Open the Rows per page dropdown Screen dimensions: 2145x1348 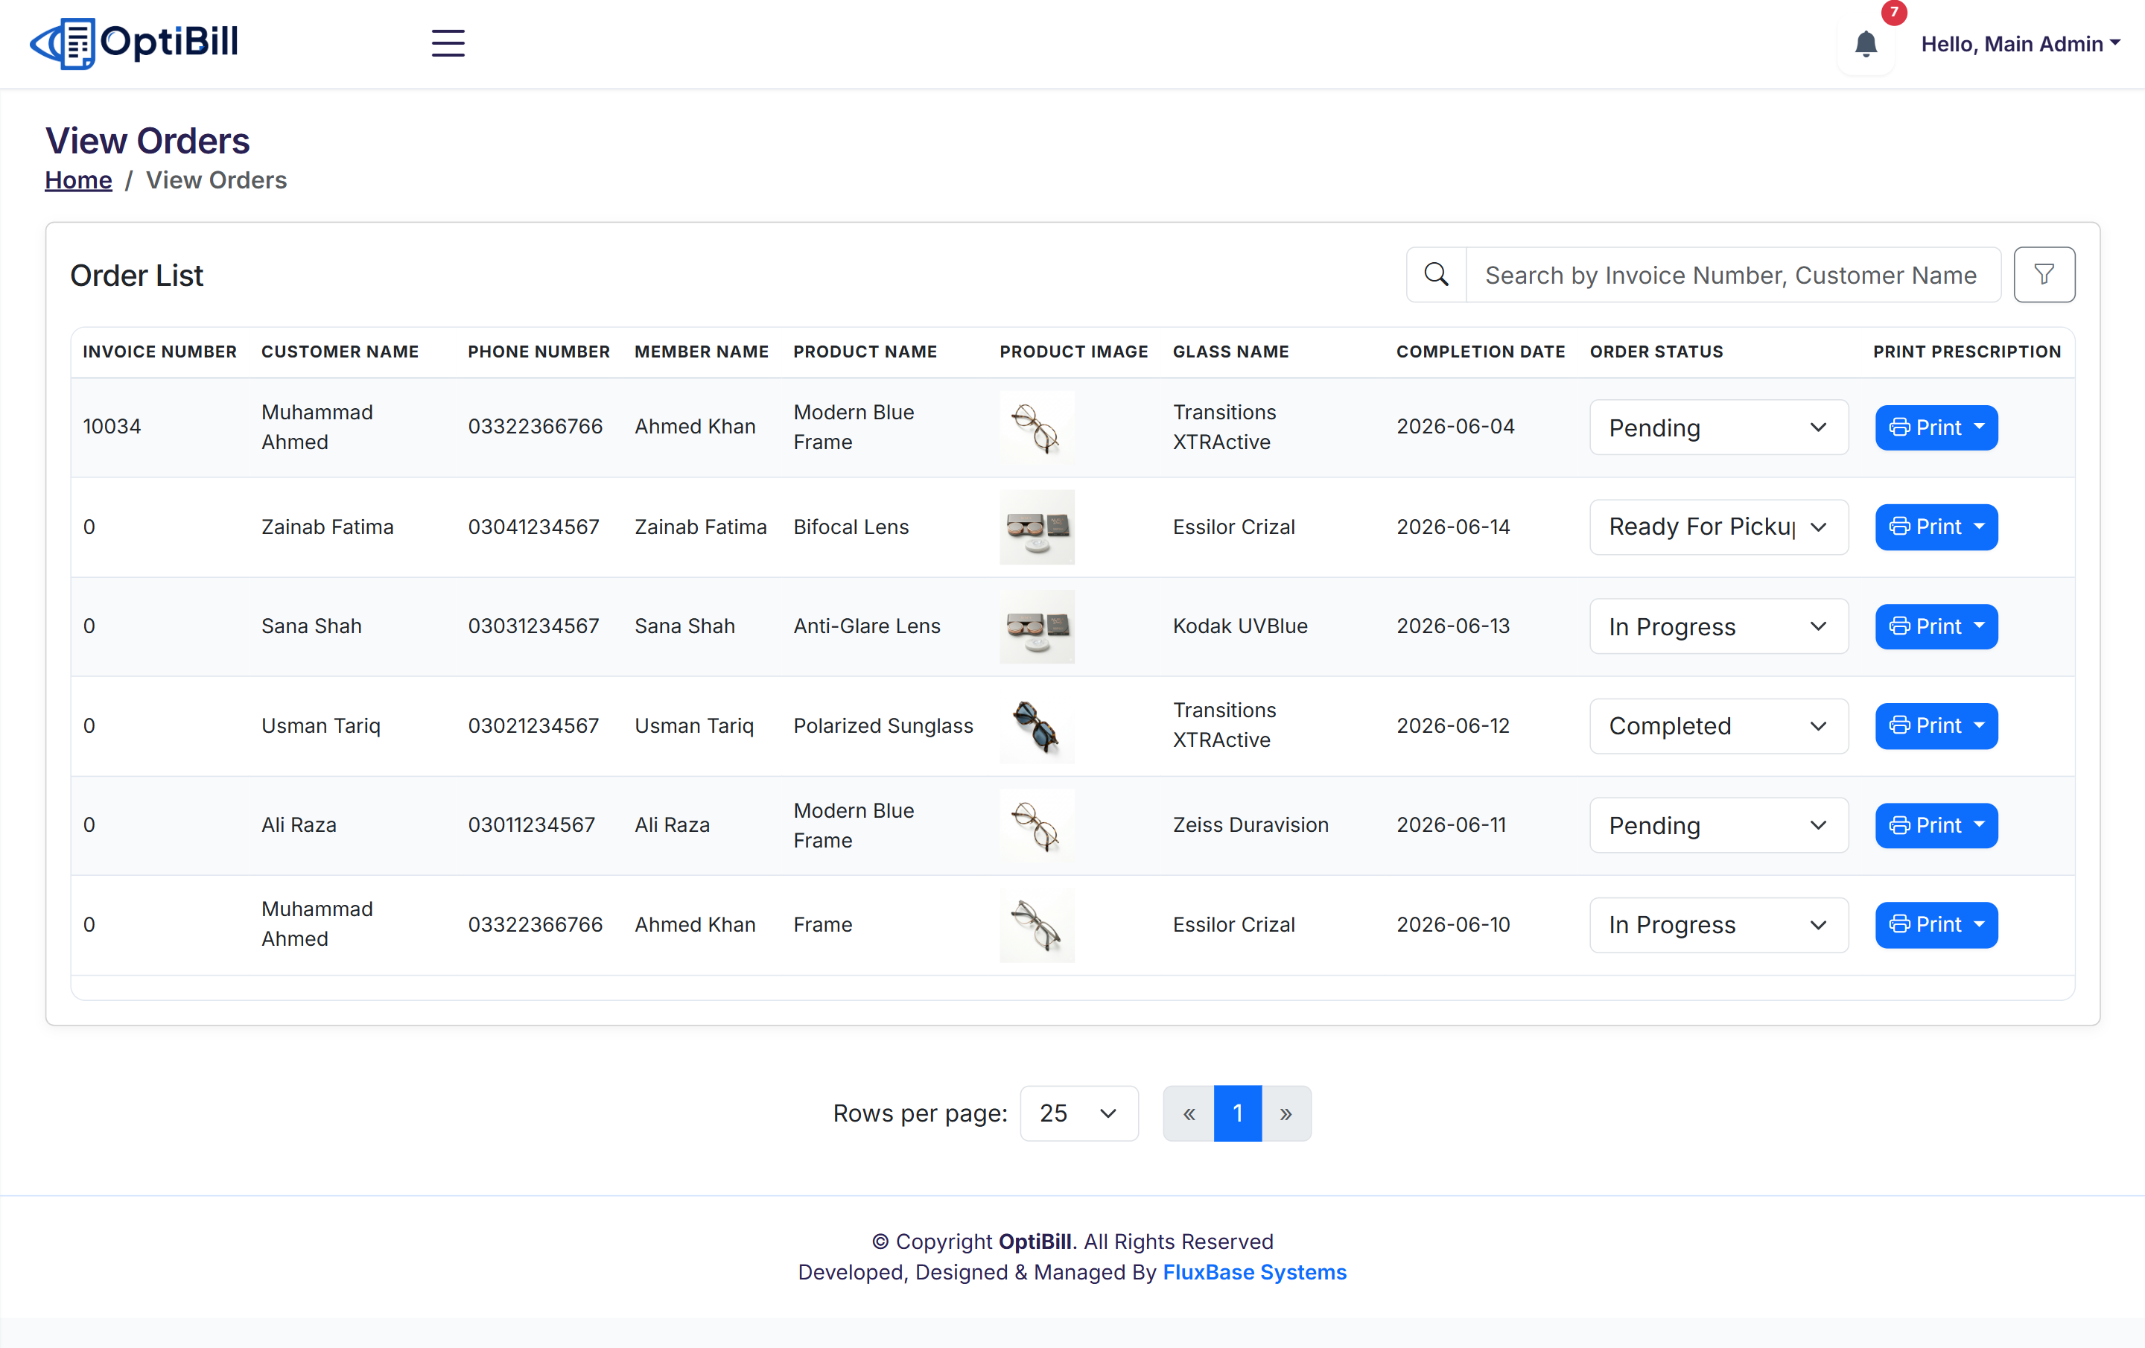1078,1113
